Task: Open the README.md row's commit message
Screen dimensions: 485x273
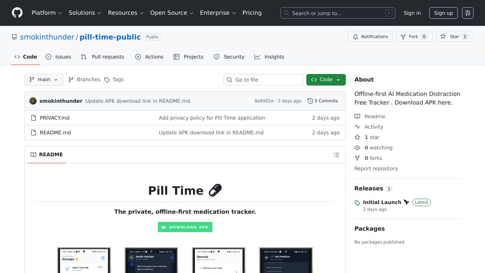Action: coord(211,133)
